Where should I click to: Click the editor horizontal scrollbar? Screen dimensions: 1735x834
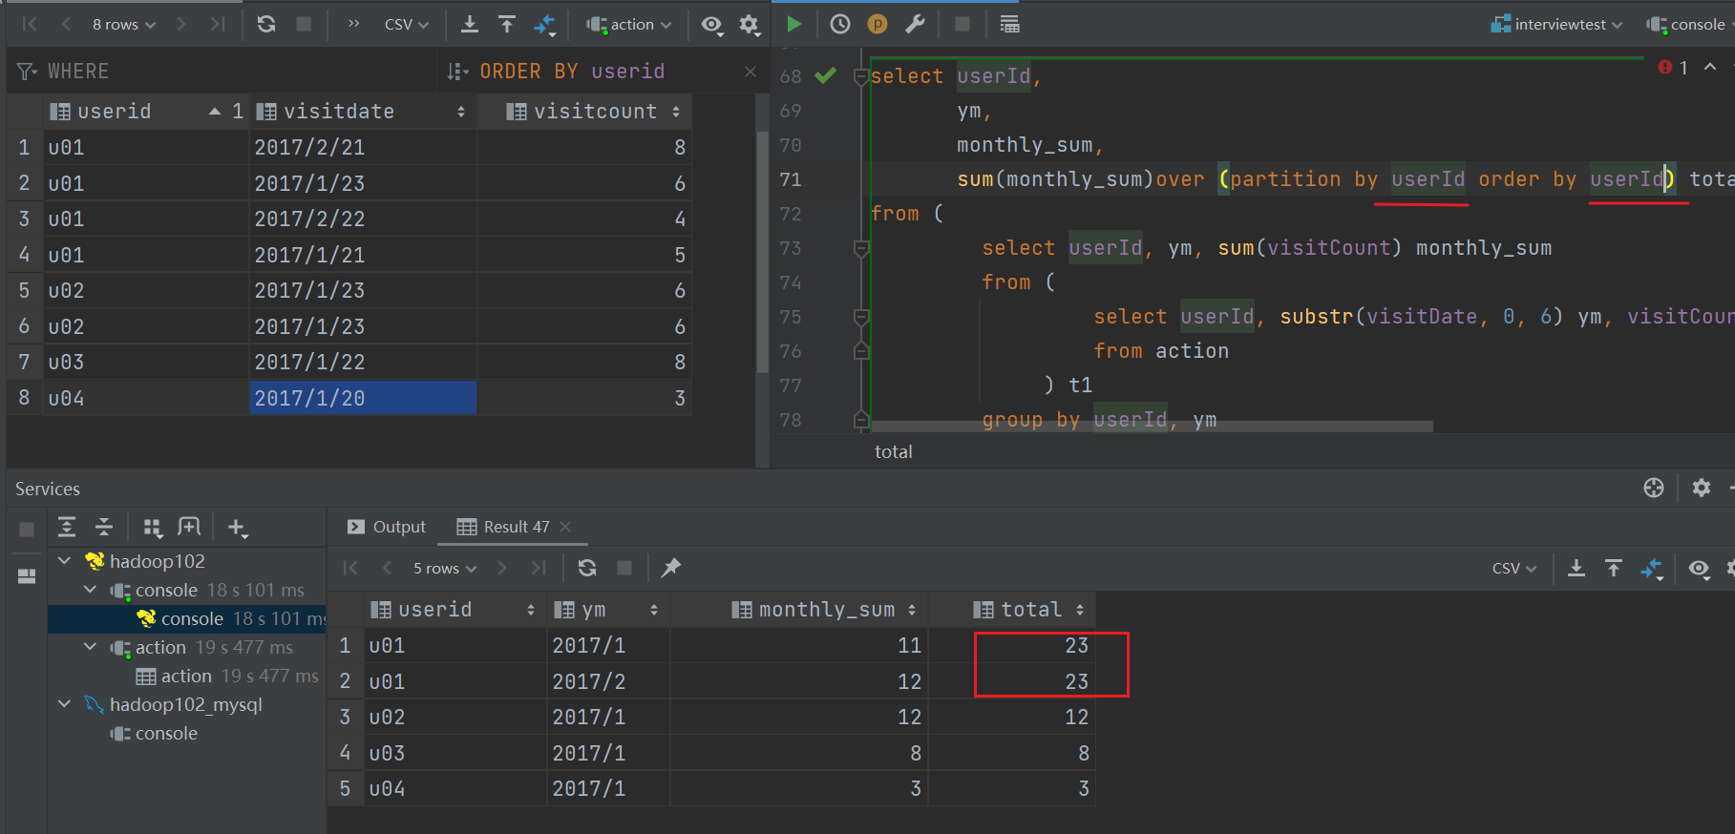(1151, 427)
